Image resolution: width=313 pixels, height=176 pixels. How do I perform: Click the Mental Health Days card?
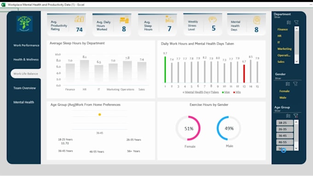click(247, 24)
